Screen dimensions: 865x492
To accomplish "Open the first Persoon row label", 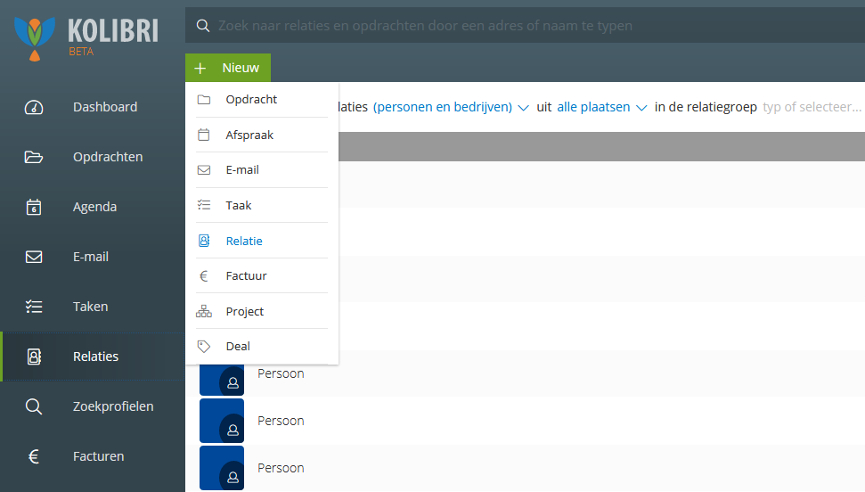I will pos(281,373).
